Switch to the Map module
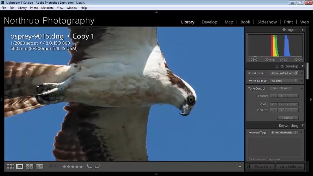313x176 pixels. [229, 22]
